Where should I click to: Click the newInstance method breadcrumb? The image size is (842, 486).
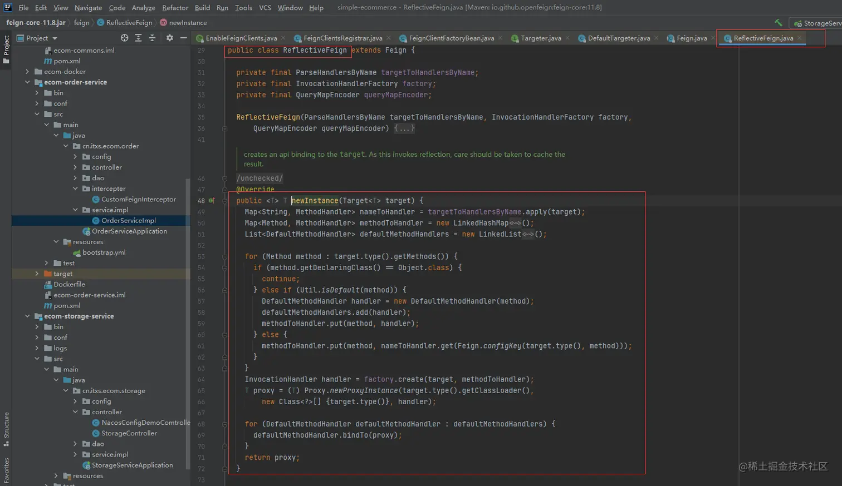(x=183, y=23)
